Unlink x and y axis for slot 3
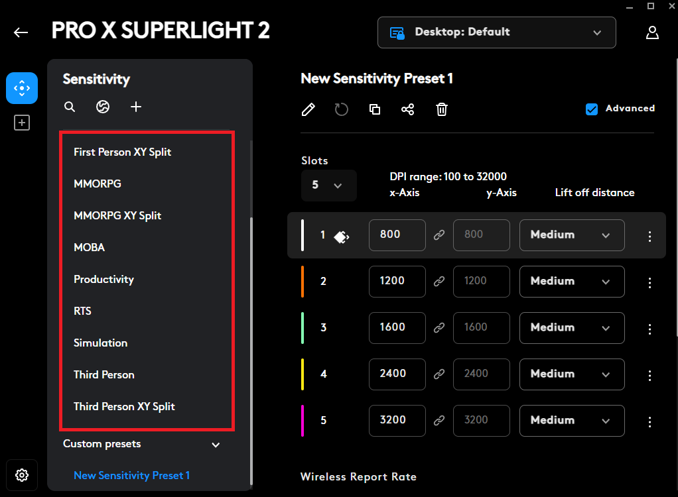678x497 pixels. [x=439, y=328]
